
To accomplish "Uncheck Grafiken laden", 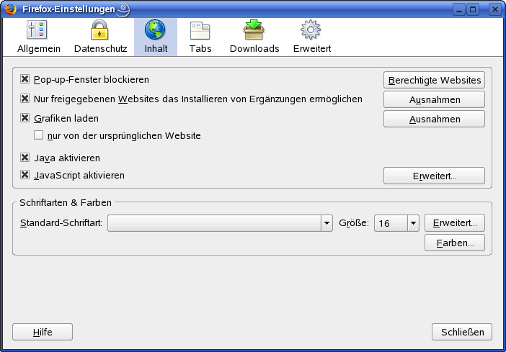I will coord(25,118).
